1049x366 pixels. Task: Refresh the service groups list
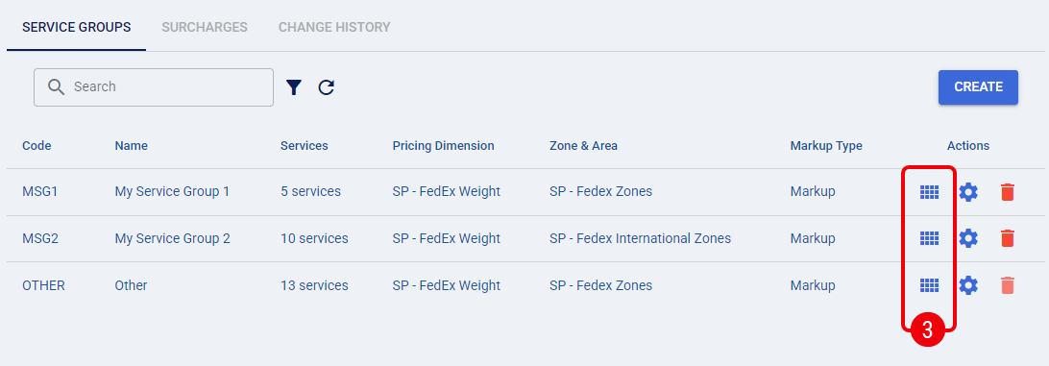click(326, 87)
